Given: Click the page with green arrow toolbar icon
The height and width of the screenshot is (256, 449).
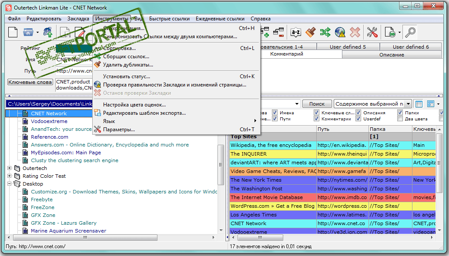Looking at the screenshot, I should pos(390,32).
